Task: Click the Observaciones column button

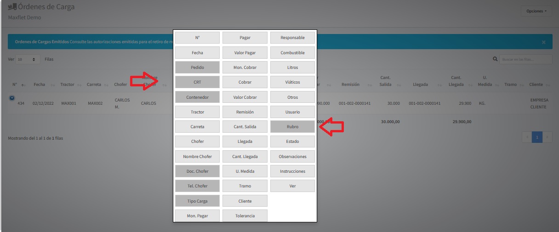Action: click(292, 156)
